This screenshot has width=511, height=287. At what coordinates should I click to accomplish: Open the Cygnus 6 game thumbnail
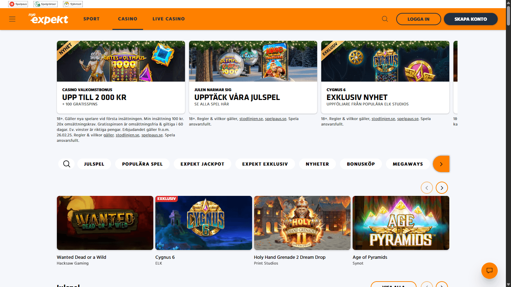pos(203,223)
